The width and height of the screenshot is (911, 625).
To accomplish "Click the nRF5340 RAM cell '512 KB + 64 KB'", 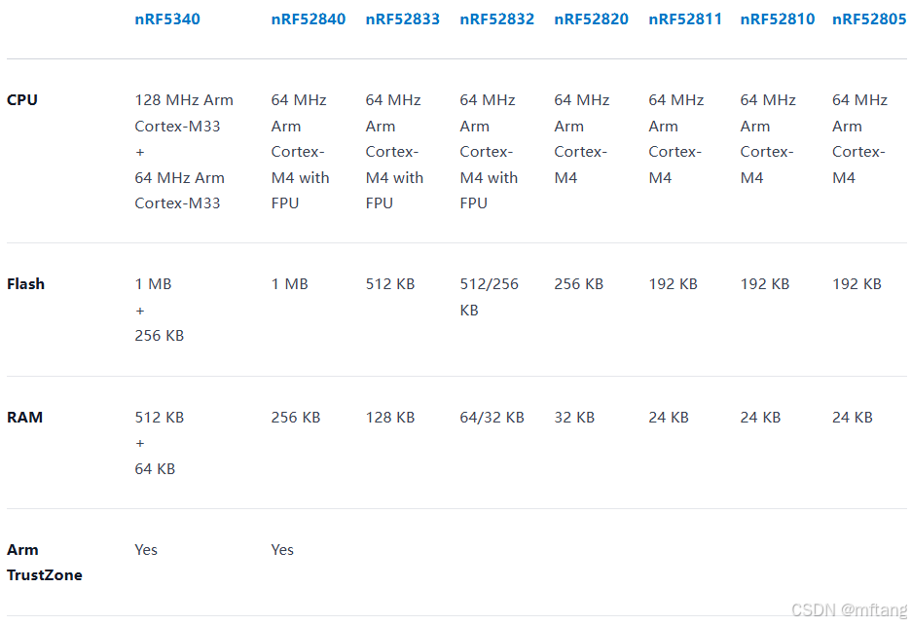I will point(160,443).
